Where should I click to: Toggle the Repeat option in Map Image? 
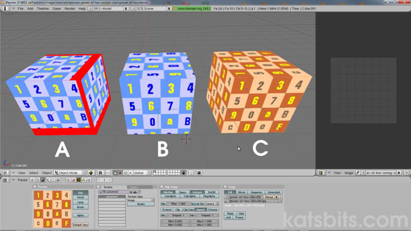click(201, 210)
